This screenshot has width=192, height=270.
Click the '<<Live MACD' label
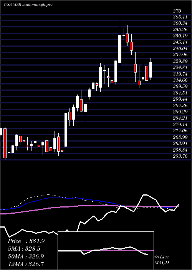[162, 260]
